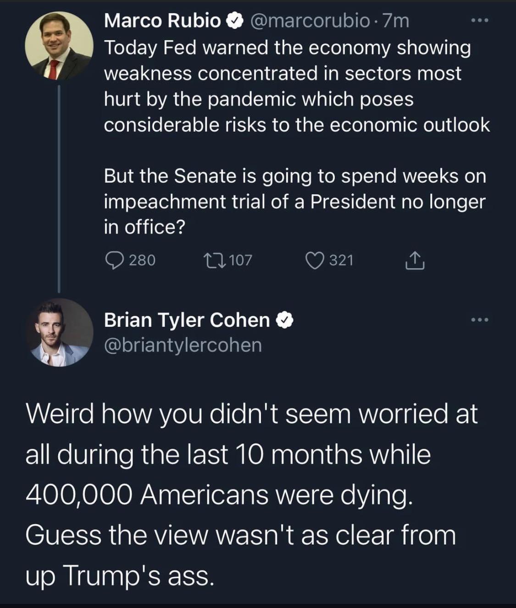
Task: Click the Marco Rubio display name
Action: pos(162,21)
